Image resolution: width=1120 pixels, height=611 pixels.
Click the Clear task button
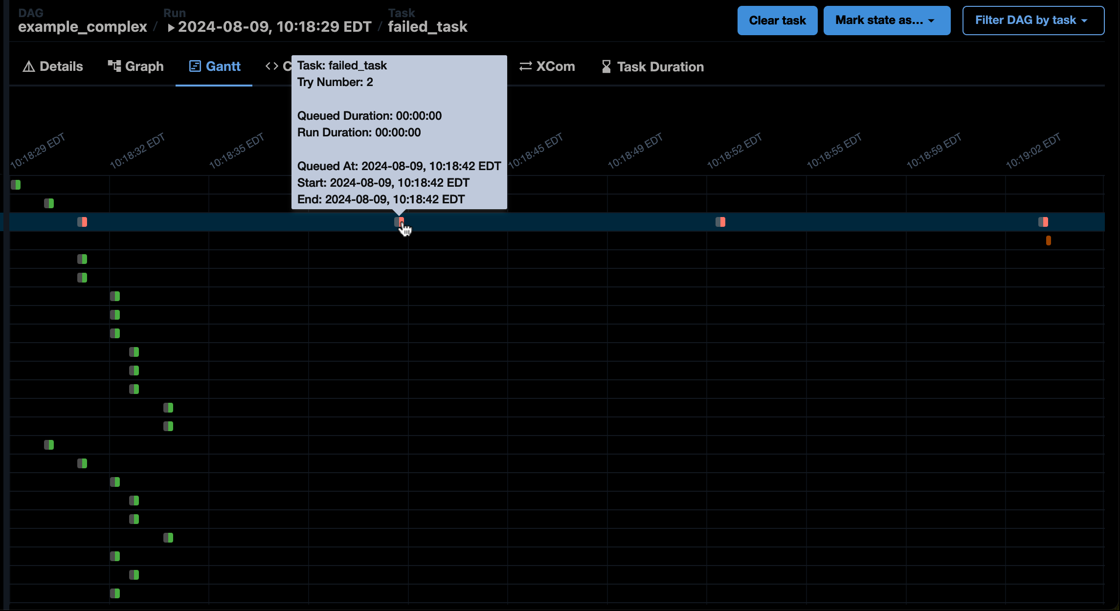tap(778, 21)
